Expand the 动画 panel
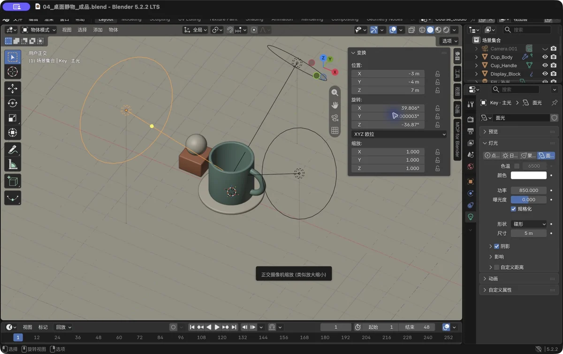Viewport: 563px width, 354px height. point(519,279)
